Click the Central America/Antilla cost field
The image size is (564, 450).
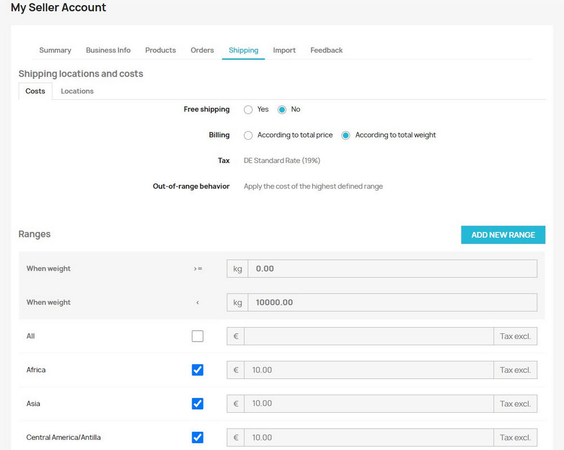point(369,438)
